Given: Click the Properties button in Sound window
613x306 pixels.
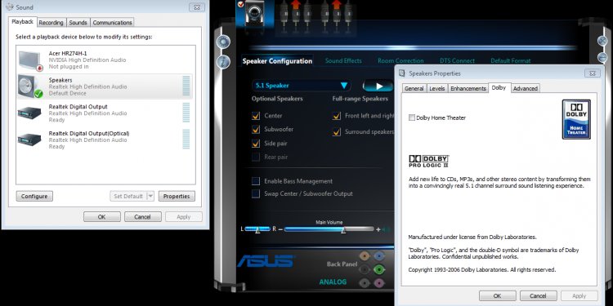Looking at the screenshot, I should (177, 197).
